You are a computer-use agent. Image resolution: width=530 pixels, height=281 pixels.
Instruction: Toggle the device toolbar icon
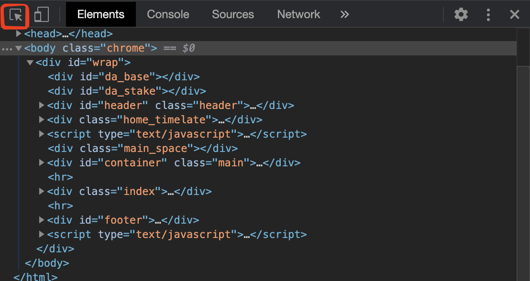[42, 15]
